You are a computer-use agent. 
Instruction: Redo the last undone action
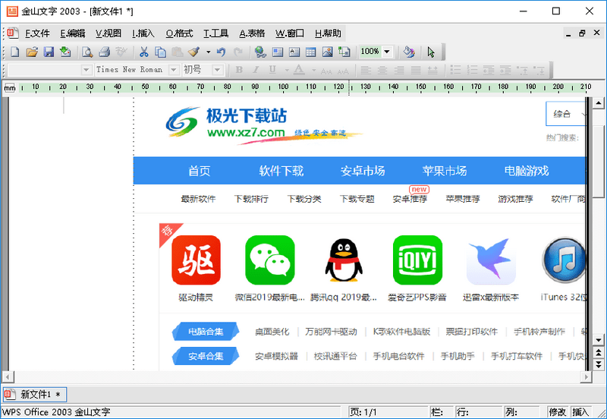[237, 52]
